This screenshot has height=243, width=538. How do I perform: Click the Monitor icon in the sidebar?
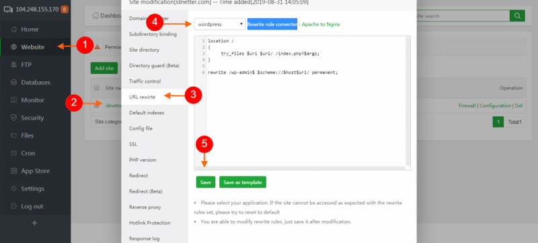(13, 100)
